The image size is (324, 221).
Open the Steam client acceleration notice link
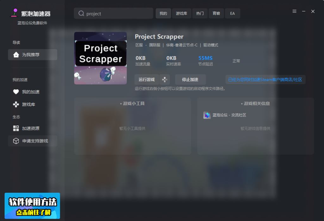(x=265, y=80)
